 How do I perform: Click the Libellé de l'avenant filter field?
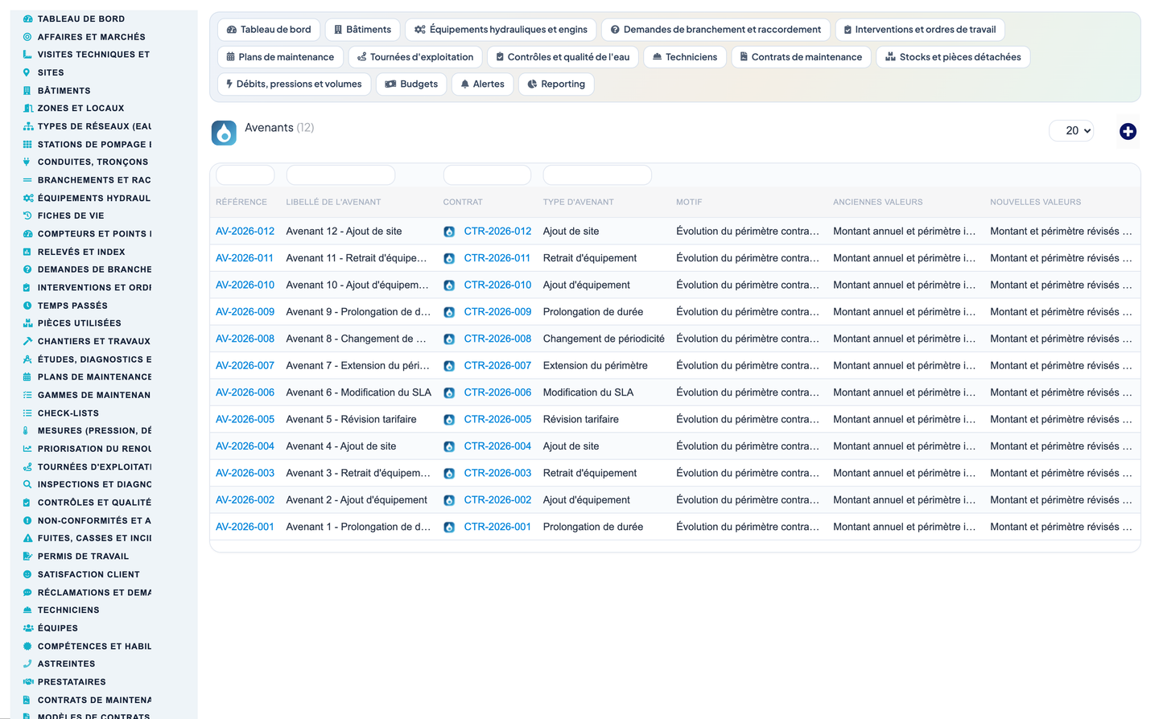(340, 175)
